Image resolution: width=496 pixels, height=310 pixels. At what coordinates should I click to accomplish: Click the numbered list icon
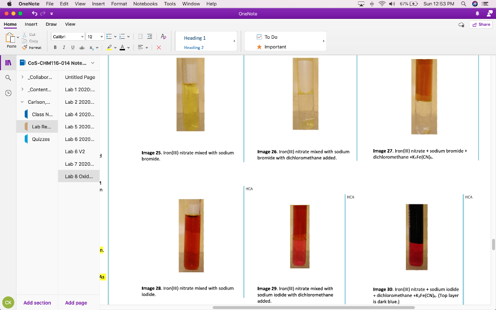(x=122, y=37)
